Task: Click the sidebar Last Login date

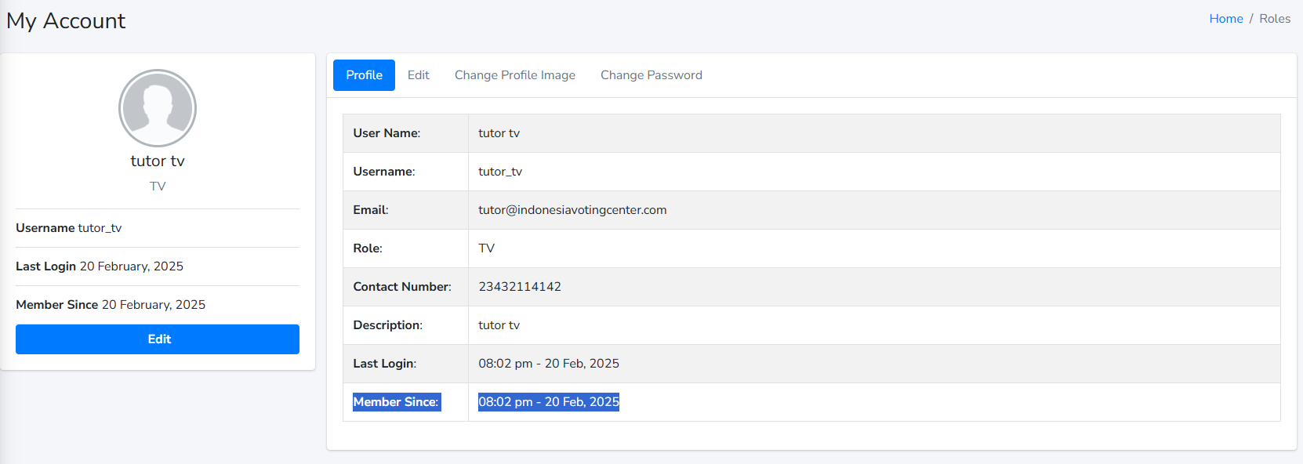Action: (x=132, y=266)
